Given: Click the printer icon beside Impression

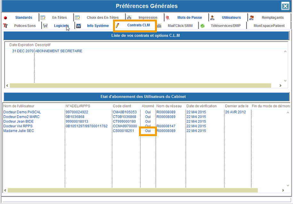Looking at the screenshot, I should tap(129, 18).
